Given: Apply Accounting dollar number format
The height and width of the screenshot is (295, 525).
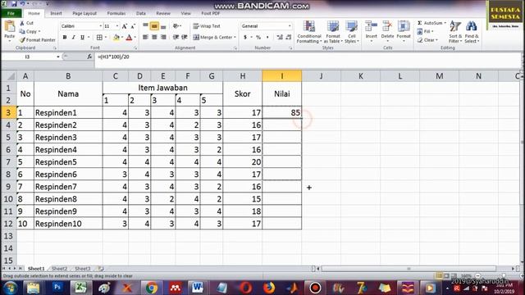Looking at the screenshot, I should pos(245,37).
